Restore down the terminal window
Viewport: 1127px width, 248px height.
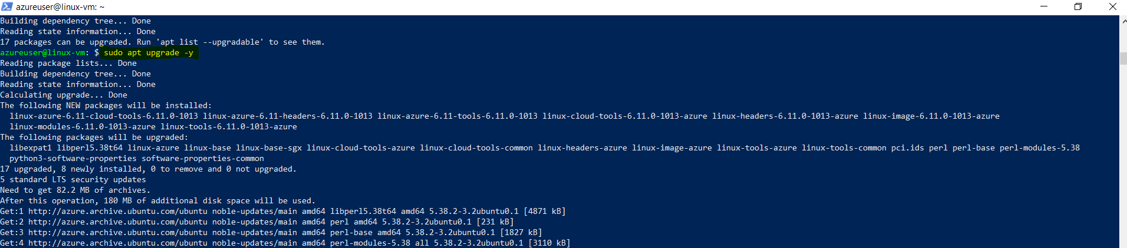point(1078,6)
